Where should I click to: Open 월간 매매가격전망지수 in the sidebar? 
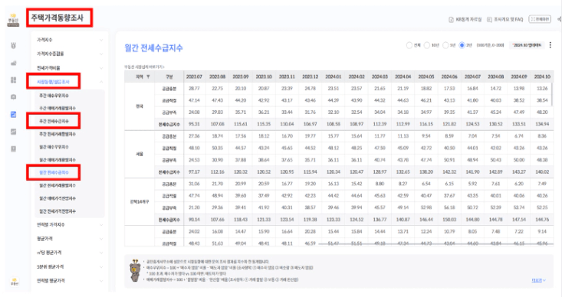58,198
